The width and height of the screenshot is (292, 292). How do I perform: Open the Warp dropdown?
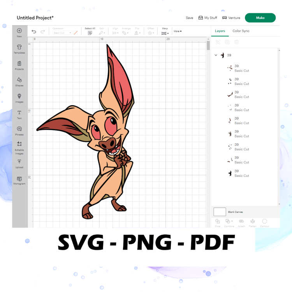tap(165, 33)
